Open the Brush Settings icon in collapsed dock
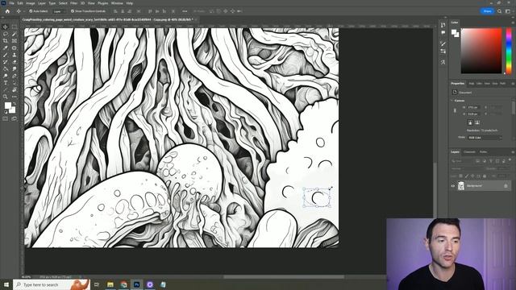 pyautogui.click(x=443, y=43)
